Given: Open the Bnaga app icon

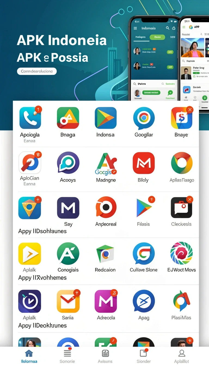Looking at the screenshot, I should [x=68, y=118].
